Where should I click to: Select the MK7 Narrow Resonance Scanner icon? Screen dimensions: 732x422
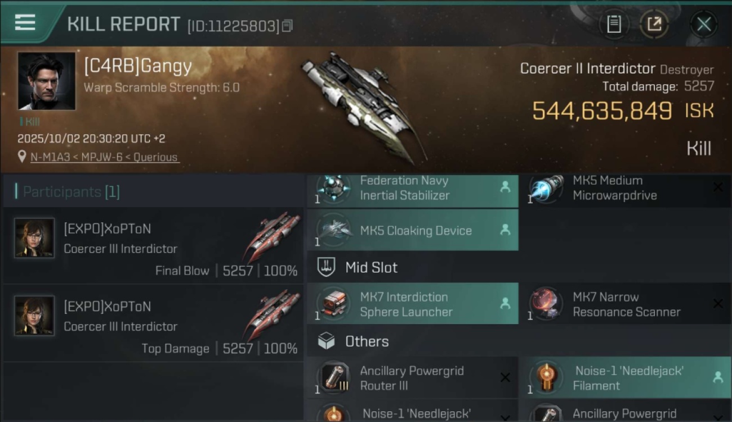(x=546, y=304)
